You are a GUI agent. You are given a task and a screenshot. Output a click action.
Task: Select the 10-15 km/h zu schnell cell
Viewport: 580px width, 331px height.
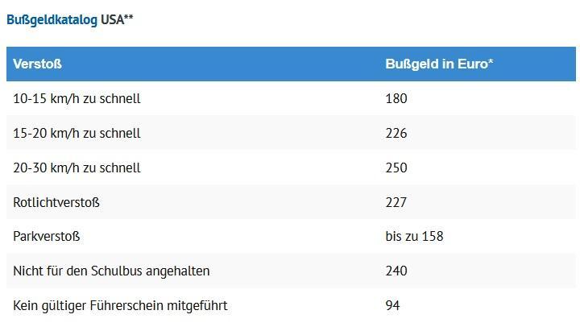point(77,99)
